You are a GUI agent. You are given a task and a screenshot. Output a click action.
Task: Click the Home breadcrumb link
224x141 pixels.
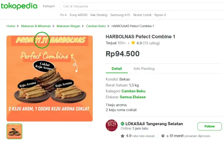[11, 26]
